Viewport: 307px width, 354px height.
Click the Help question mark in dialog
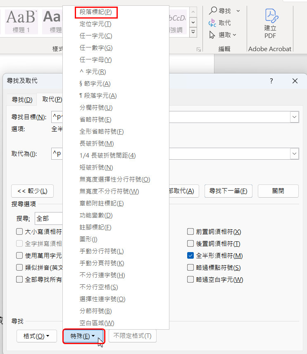[271, 81]
